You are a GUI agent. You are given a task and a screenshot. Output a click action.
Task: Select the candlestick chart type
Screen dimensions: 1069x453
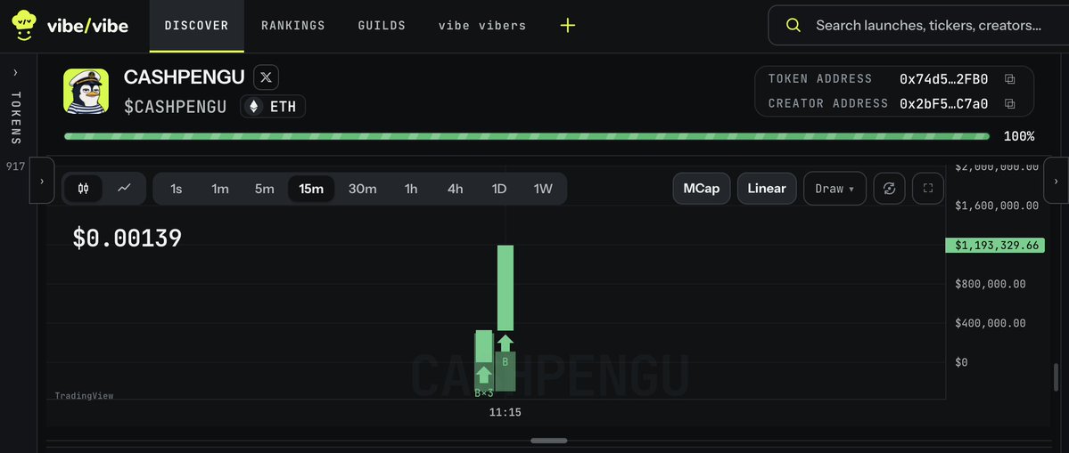(x=83, y=189)
